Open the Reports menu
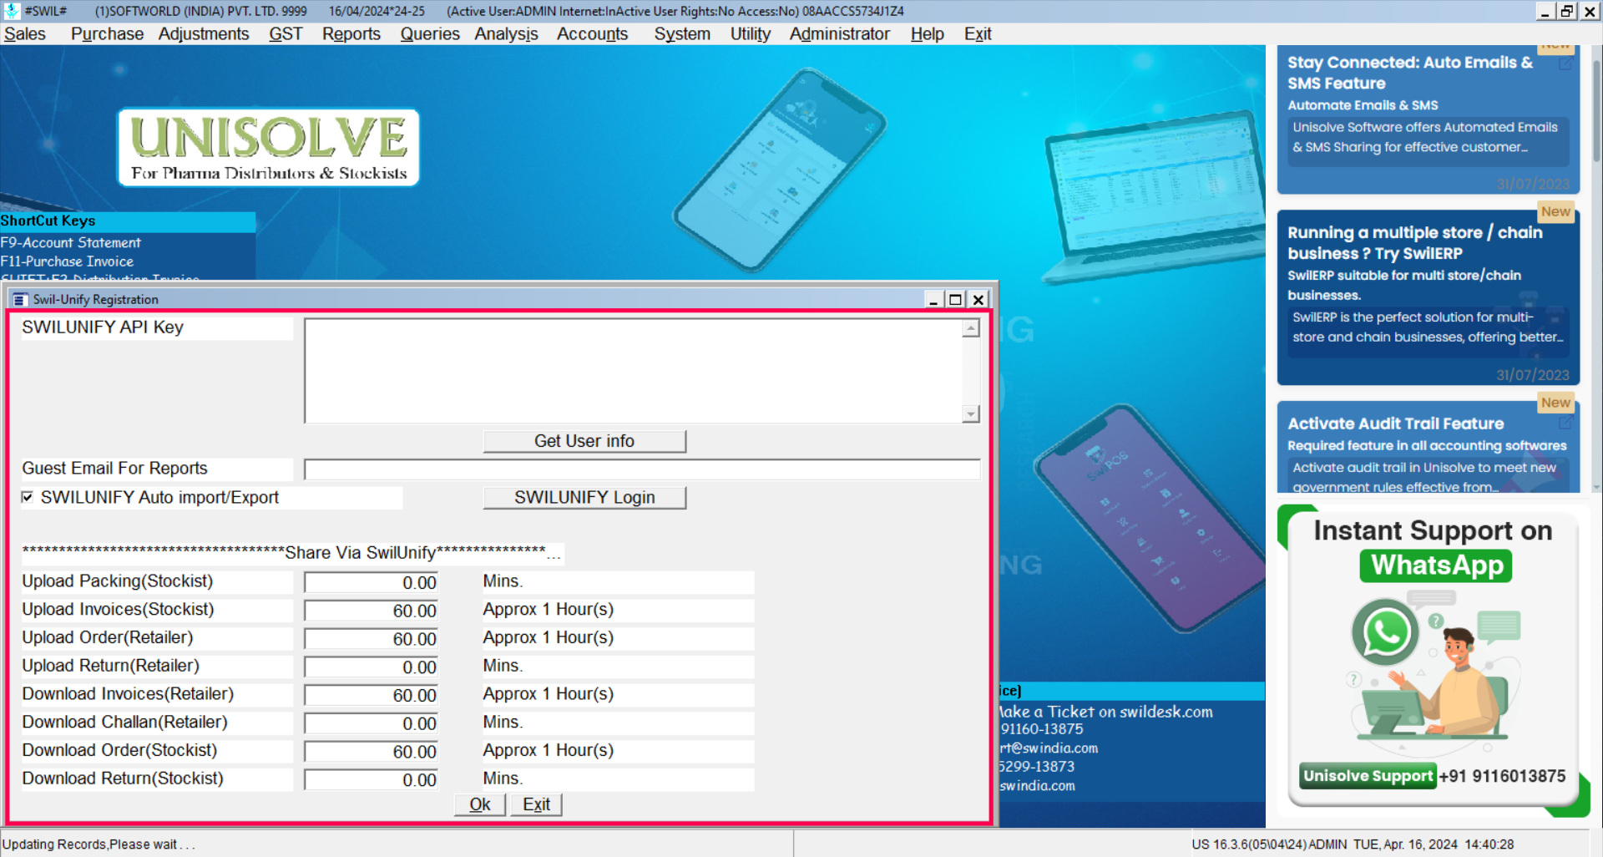1603x857 pixels. [351, 34]
